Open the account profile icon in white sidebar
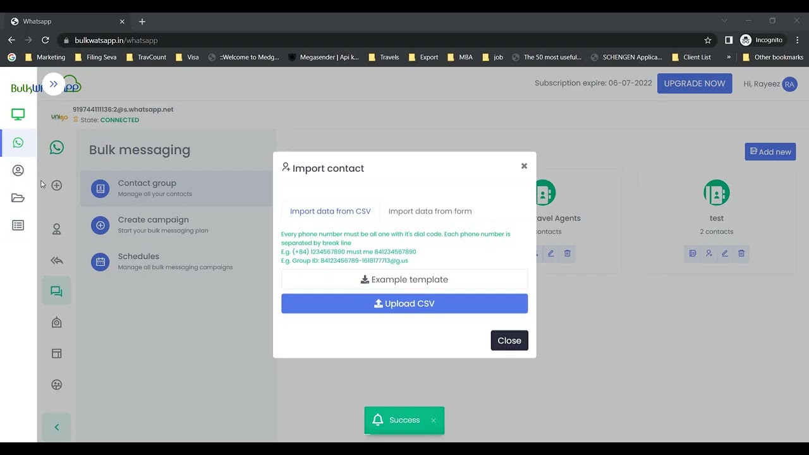The width and height of the screenshot is (809, 455). [18, 171]
